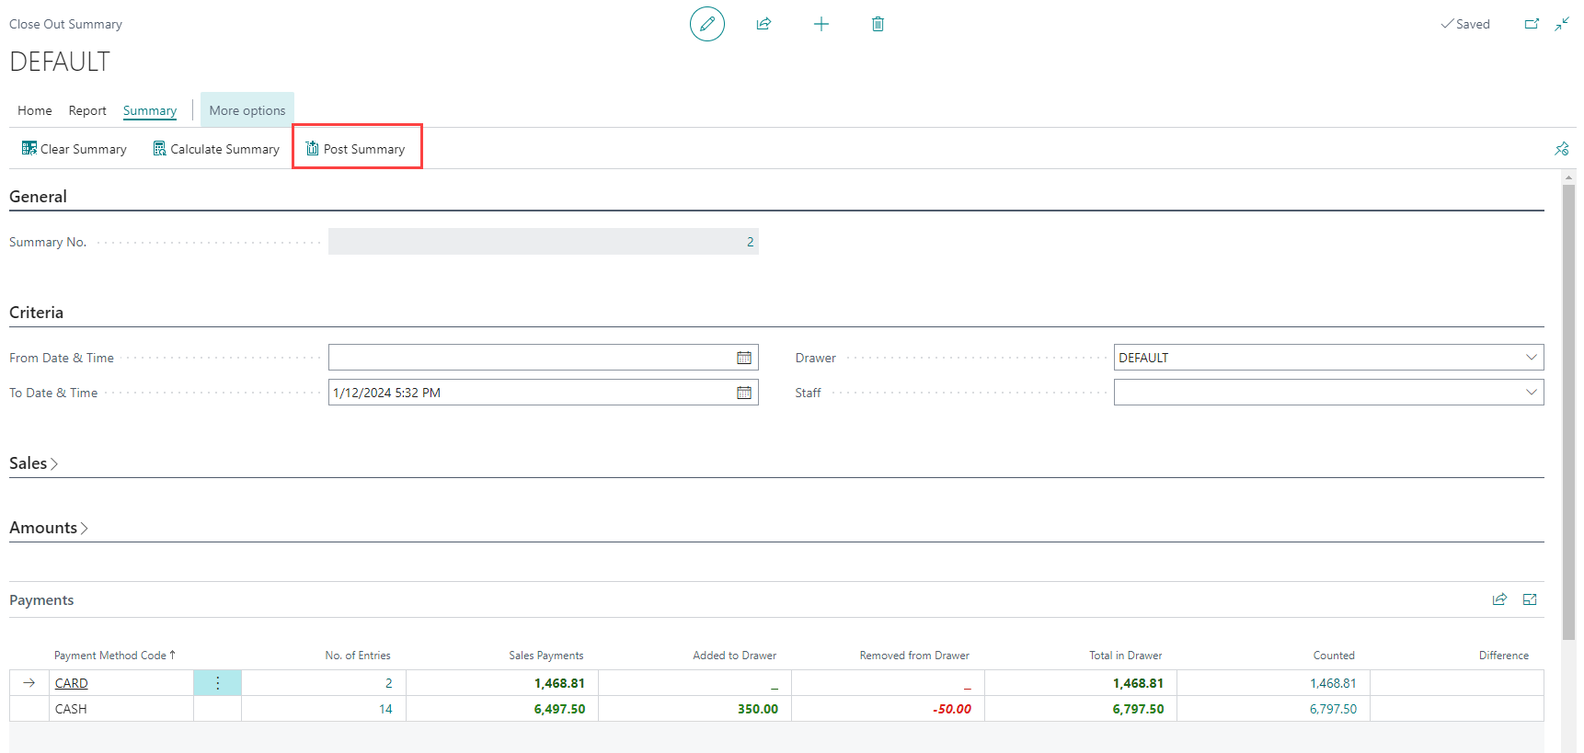Click the pencil edit icon
The height and width of the screenshot is (753, 1584).
tap(706, 24)
